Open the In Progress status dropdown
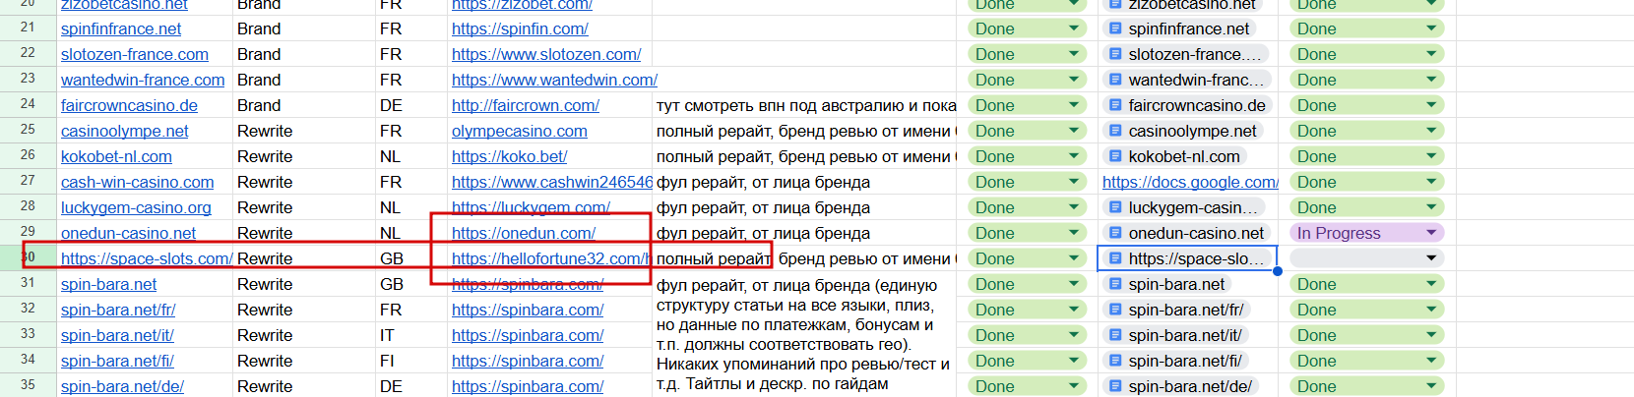Image resolution: width=1634 pixels, height=397 pixels. point(1366,233)
